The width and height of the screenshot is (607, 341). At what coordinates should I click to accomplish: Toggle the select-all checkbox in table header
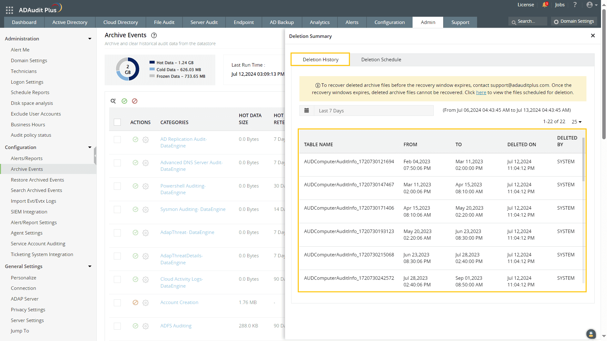pos(117,122)
